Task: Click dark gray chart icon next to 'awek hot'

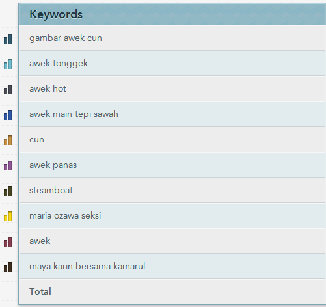Action: pyautogui.click(x=8, y=90)
